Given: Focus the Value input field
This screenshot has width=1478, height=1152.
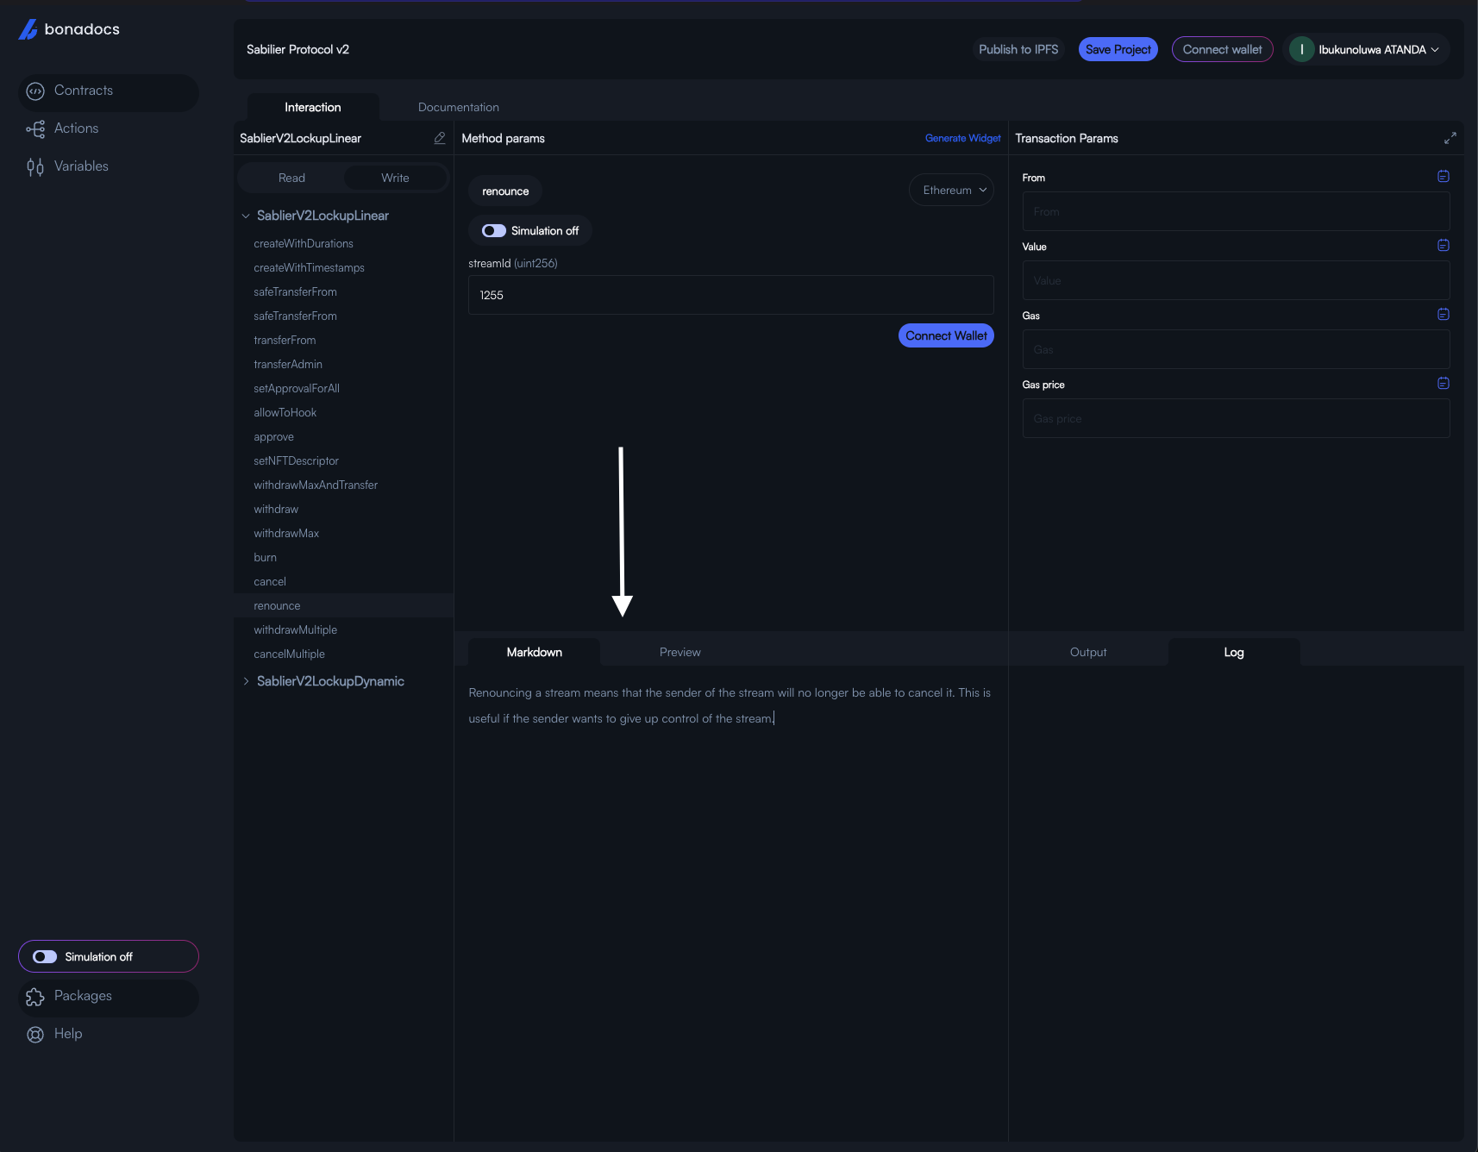Looking at the screenshot, I should click(x=1236, y=280).
